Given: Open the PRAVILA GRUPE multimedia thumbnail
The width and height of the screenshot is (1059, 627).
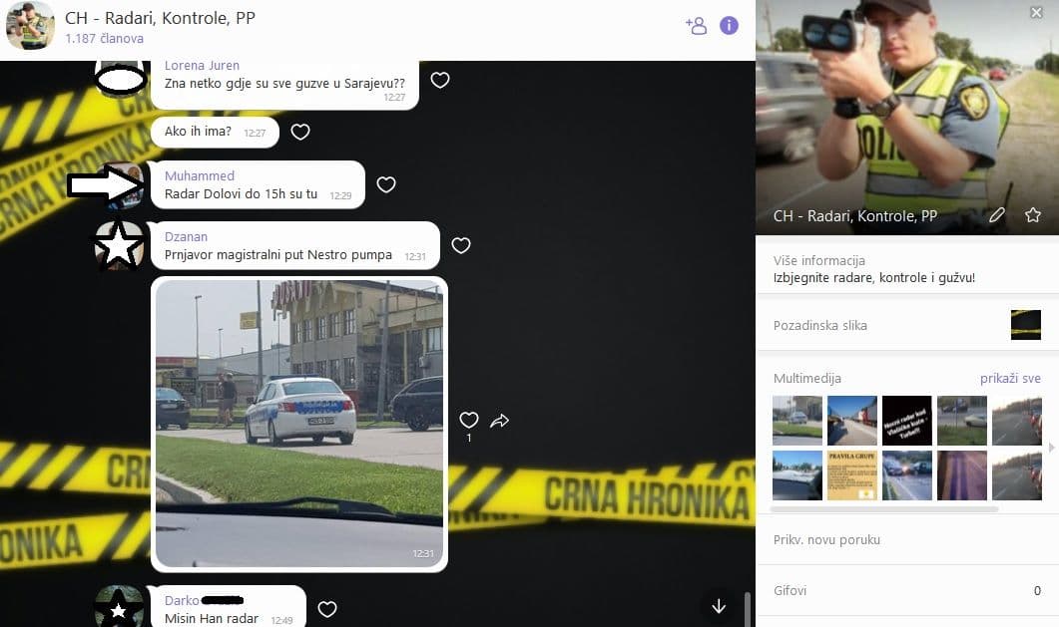Looking at the screenshot, I should click(851, 475).
